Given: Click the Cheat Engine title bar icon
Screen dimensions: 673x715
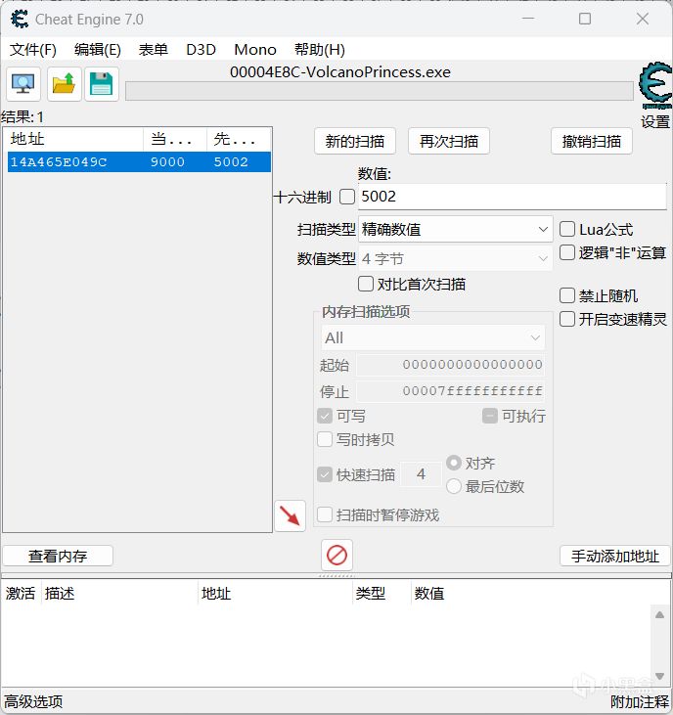Looking at the screenshot, I should pyautogui.click(x=20, y=20).
